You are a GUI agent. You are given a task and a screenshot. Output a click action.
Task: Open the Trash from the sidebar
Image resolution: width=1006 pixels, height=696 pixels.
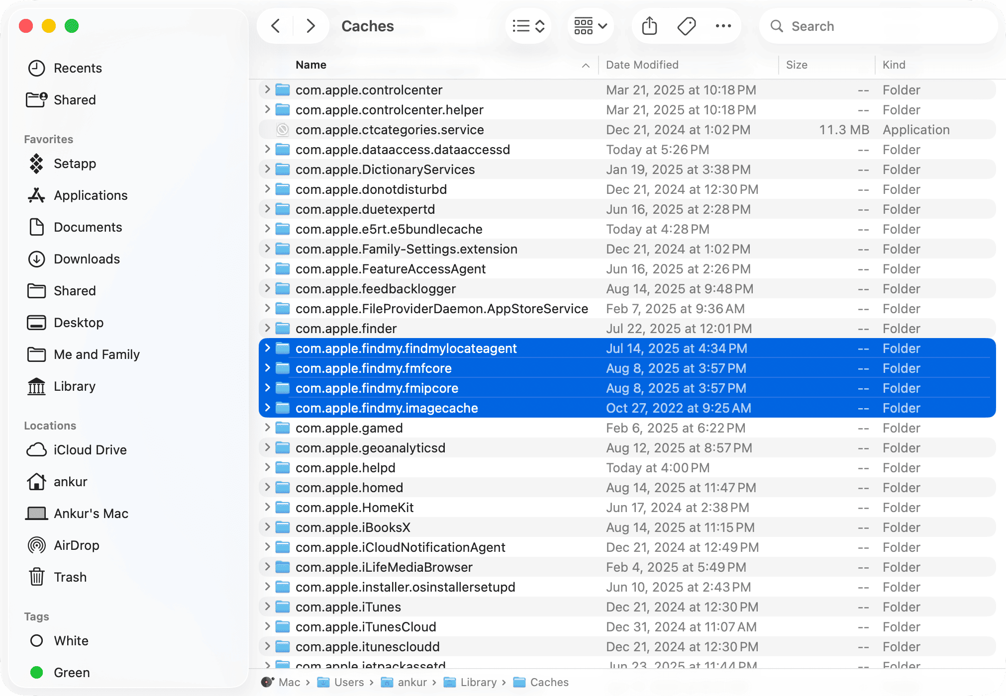pyautogui.click(x=70, y=577)
